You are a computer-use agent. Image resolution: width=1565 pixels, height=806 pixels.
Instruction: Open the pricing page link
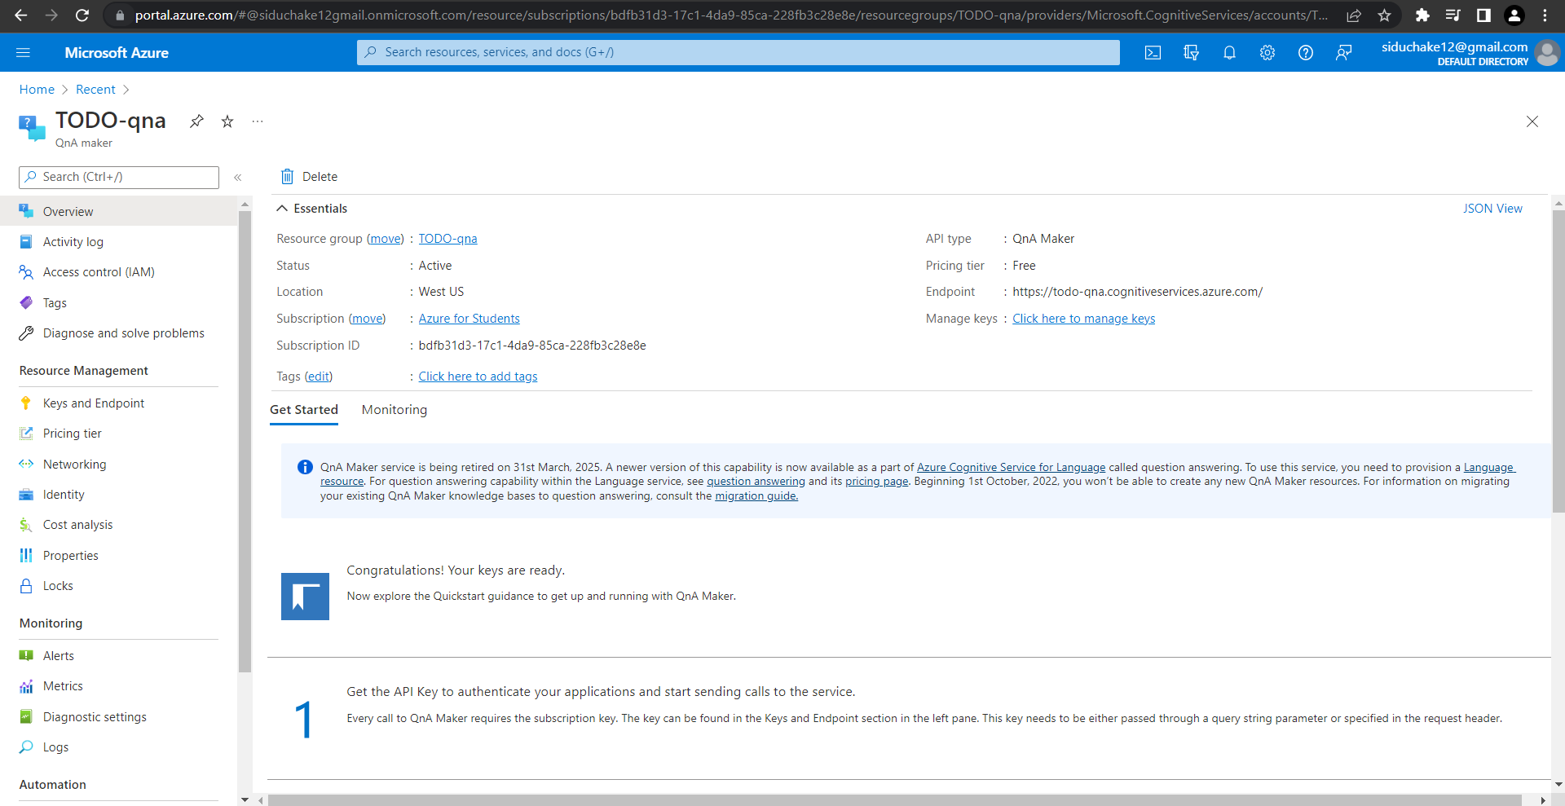pyautogui.click(x=876, y=482)
